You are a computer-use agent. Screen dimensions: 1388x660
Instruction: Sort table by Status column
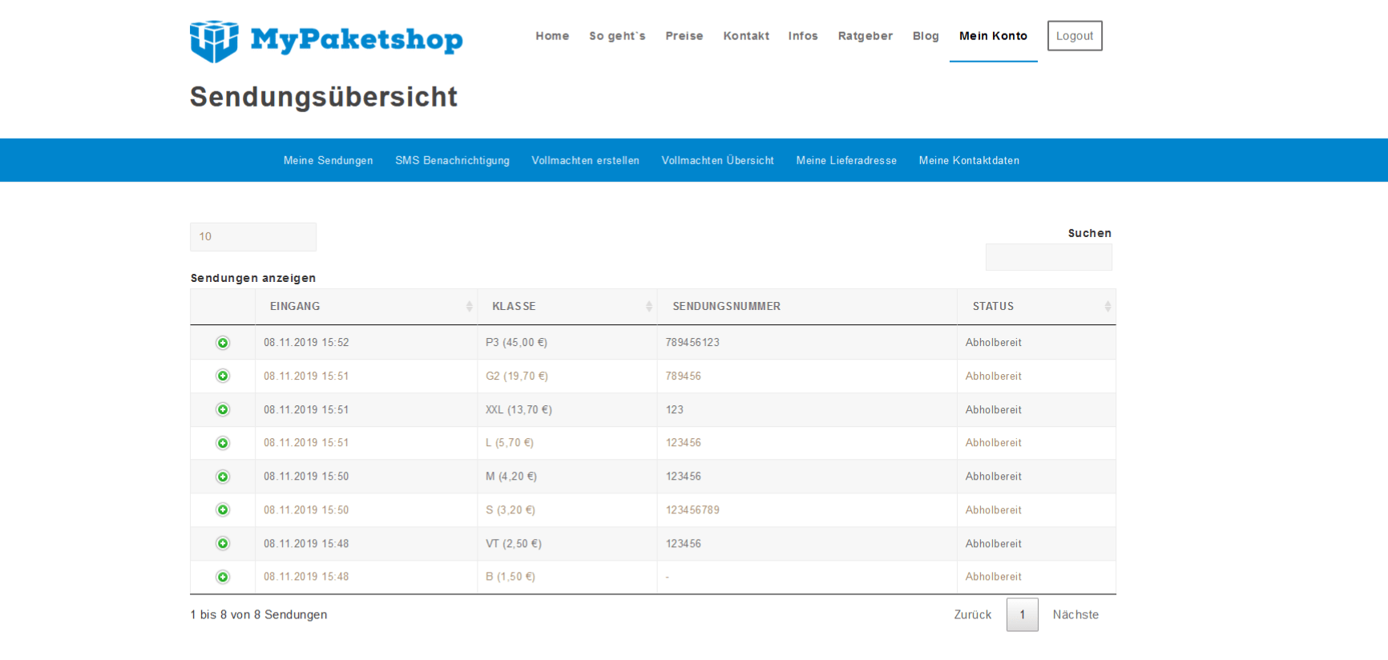[1035, 307]
